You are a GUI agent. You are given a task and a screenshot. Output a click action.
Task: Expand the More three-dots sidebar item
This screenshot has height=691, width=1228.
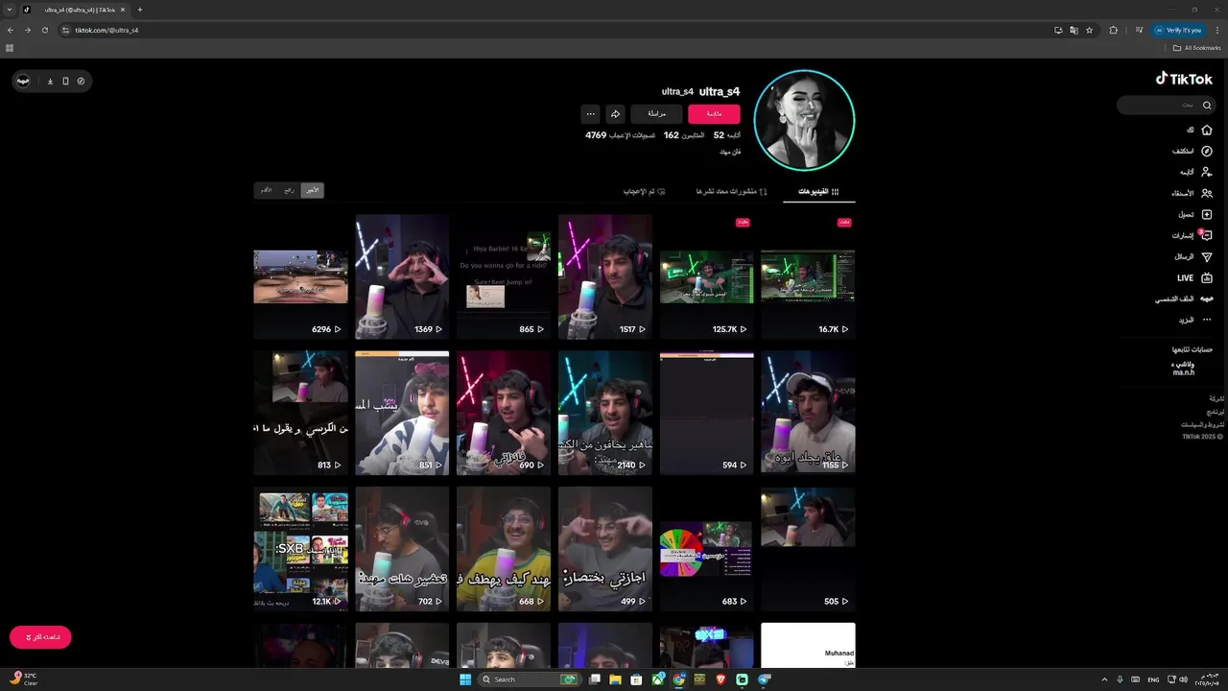coord(1194,320)
